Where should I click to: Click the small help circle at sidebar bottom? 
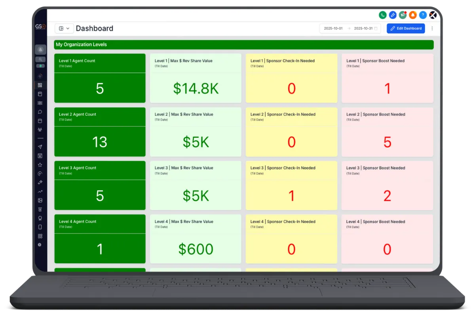pos(40,245)
